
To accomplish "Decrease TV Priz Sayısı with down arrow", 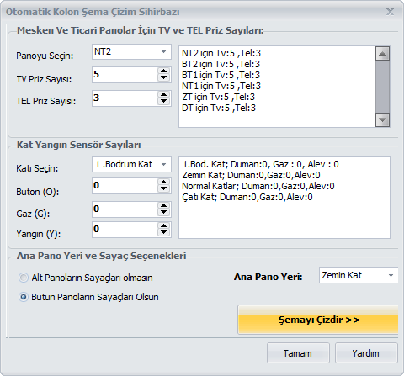I will click(163, 78).
